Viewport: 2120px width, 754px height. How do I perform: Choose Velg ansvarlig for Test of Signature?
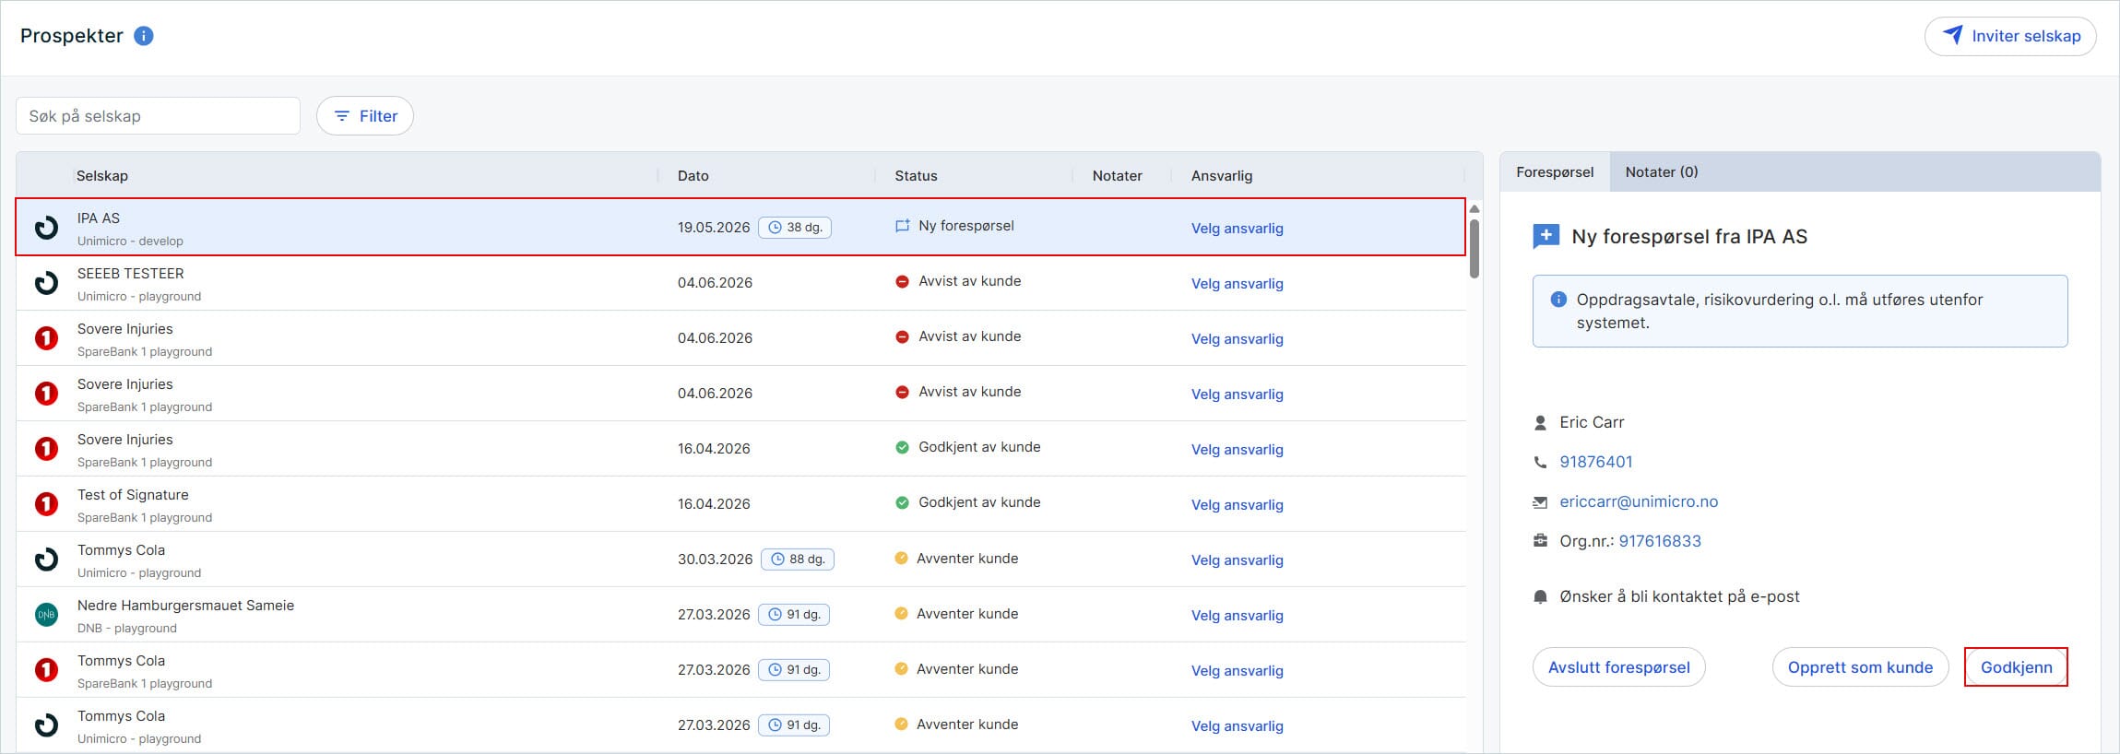point(1237,505)
